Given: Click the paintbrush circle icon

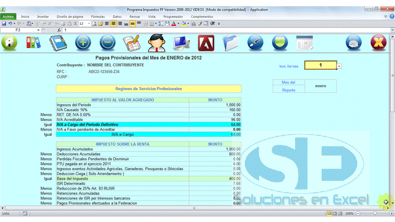Looking at the screenshot, I should [255, 43].
